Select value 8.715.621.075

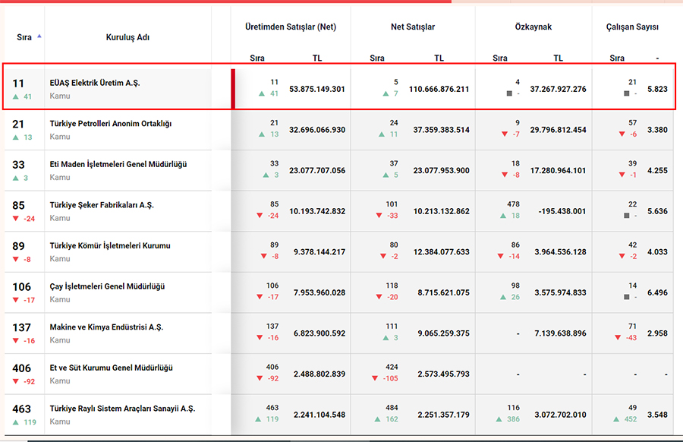tap(443, 292)
